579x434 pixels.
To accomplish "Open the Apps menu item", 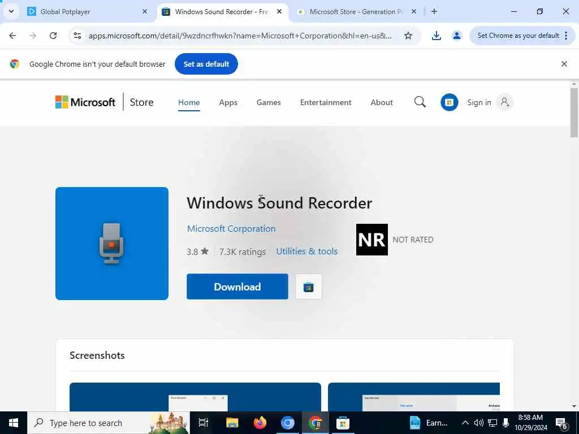I will click(x=228, y=102).
